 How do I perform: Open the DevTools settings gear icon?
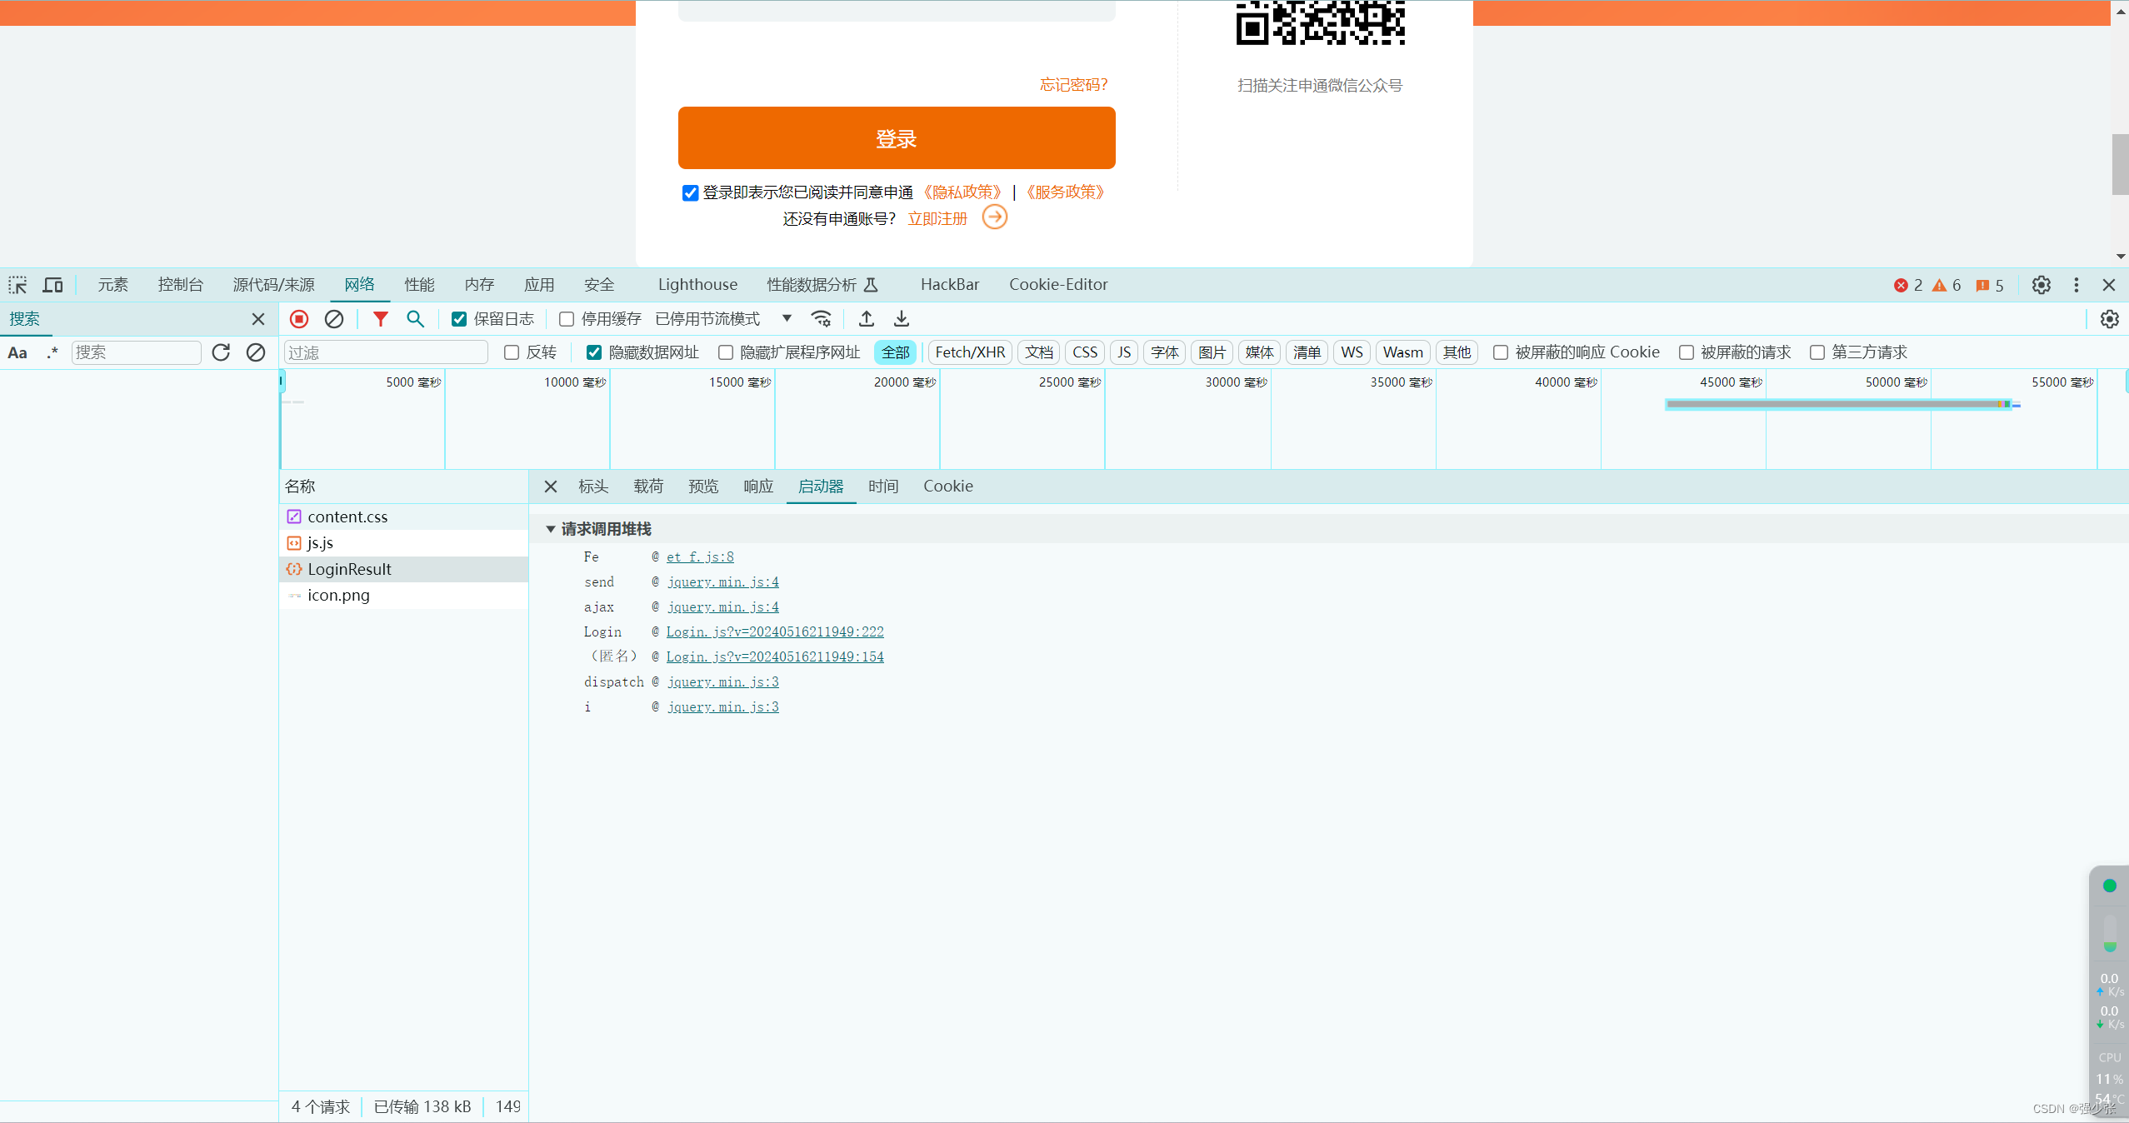2041,285
